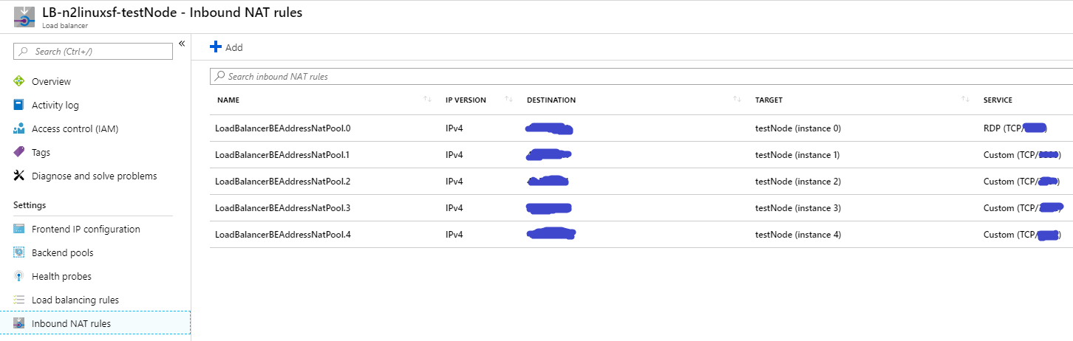Click the Overview icon in sidebar
Image resolution: width=1073 pixels, height=341 pixels.
[19, 81]
